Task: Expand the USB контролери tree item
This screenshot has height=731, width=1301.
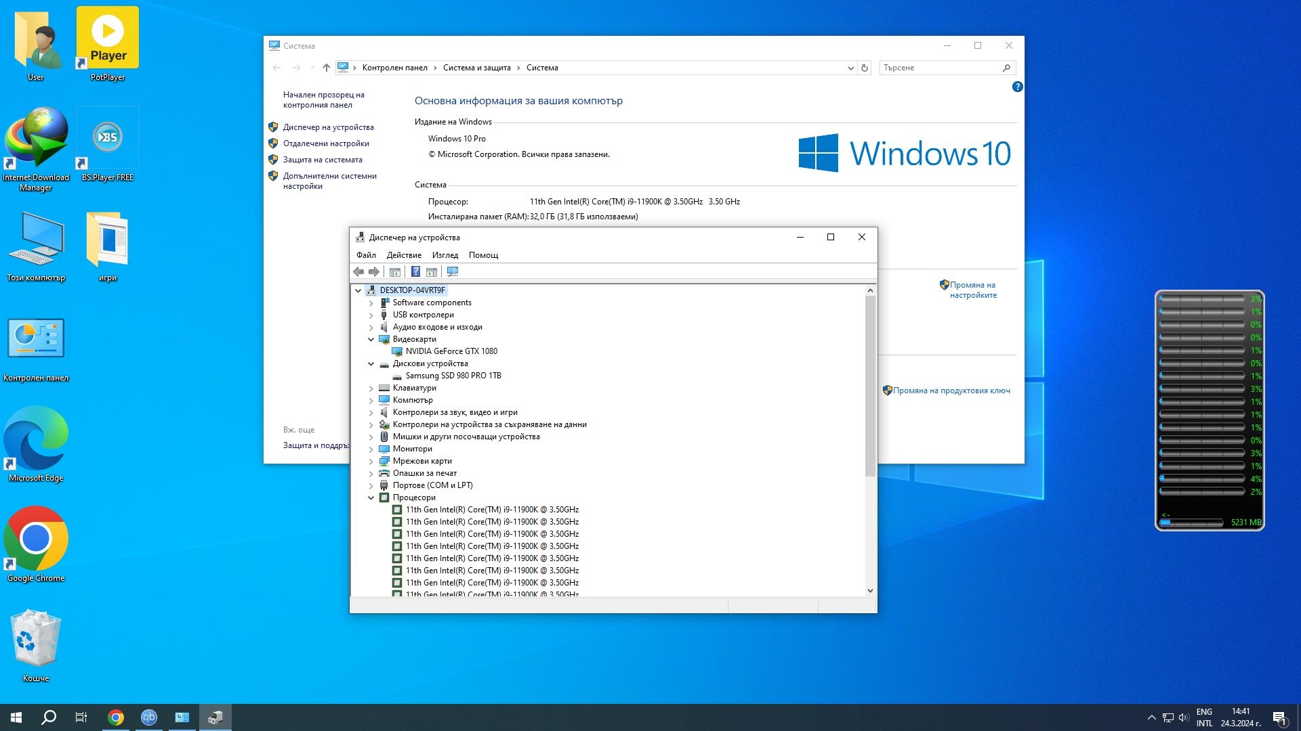Action: point(371,314)
